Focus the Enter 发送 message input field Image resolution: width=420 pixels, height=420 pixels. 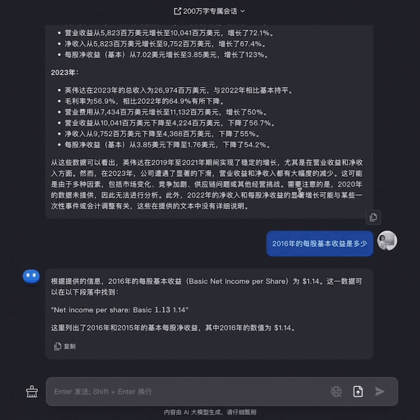click(x=187, y=392)
